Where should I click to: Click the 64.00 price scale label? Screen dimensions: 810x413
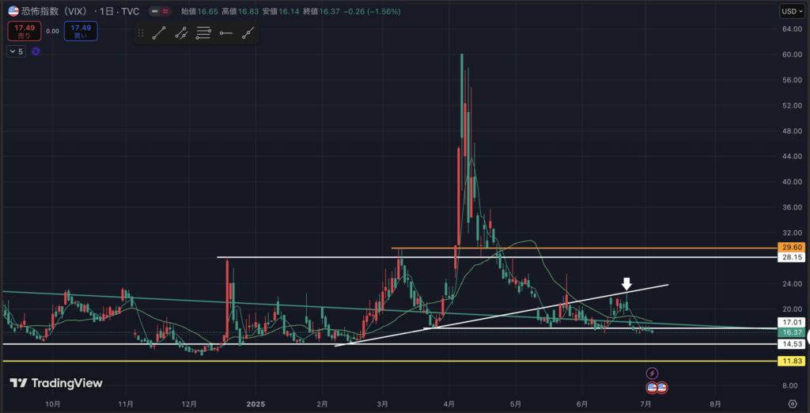(793, 29)
